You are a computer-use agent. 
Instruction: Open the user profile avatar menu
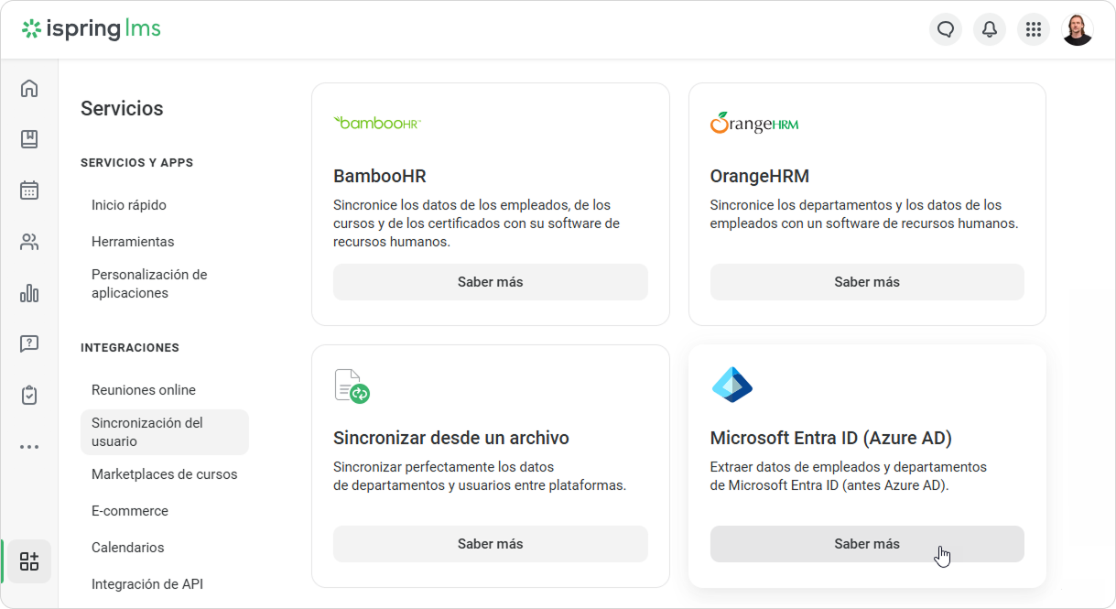tap(1078, 29)
